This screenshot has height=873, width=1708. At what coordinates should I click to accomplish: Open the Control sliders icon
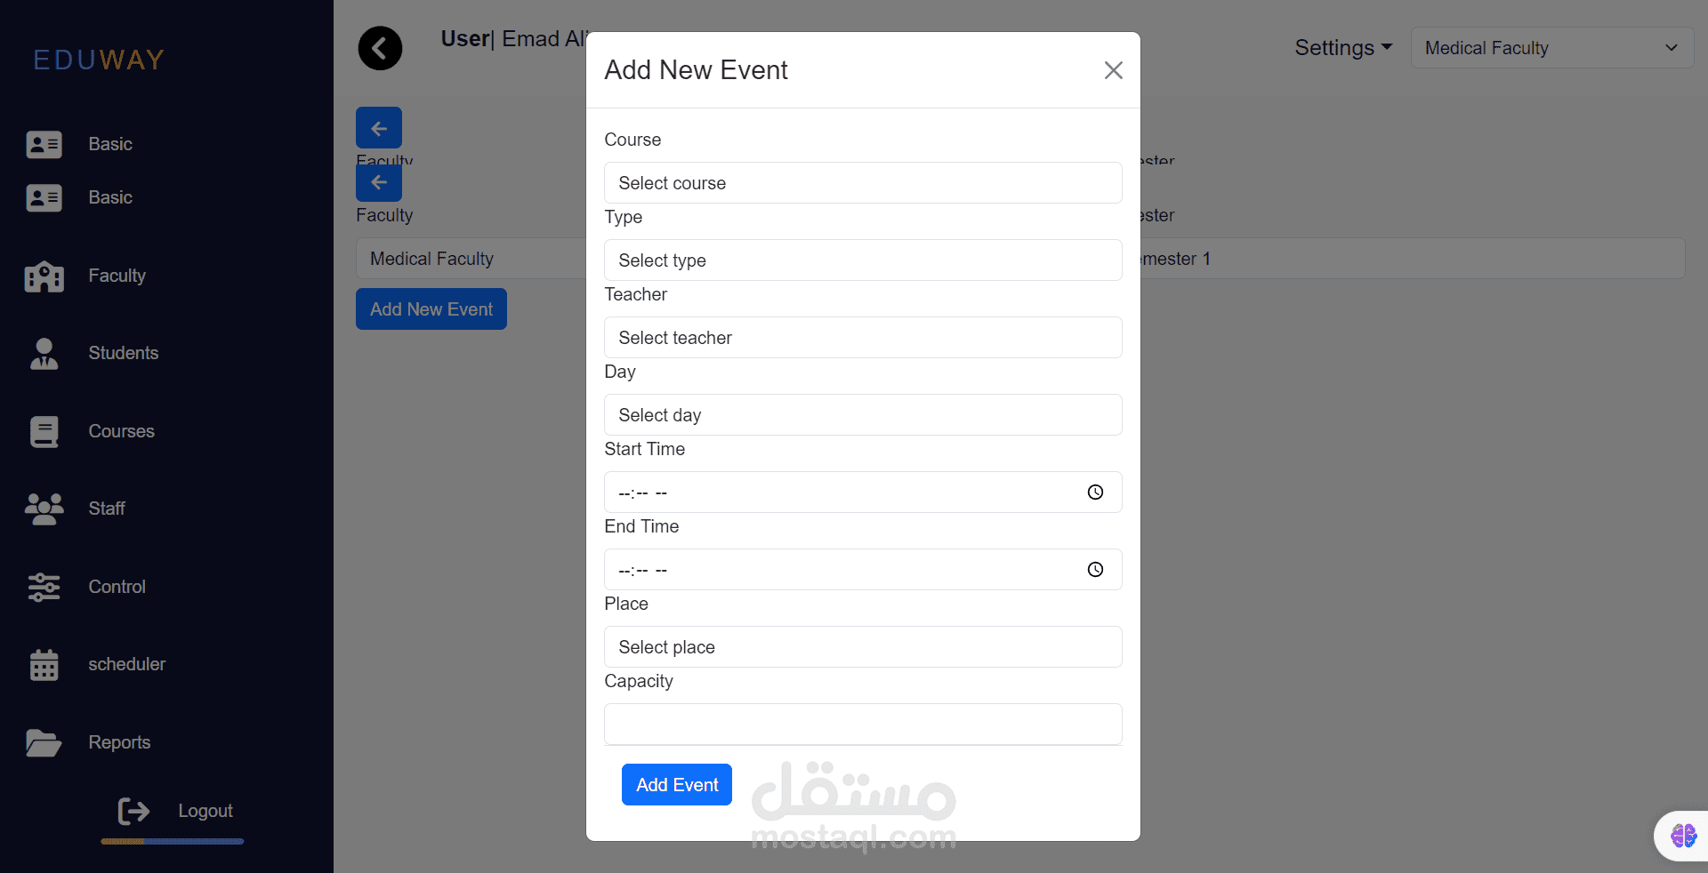tap(44, 587)
